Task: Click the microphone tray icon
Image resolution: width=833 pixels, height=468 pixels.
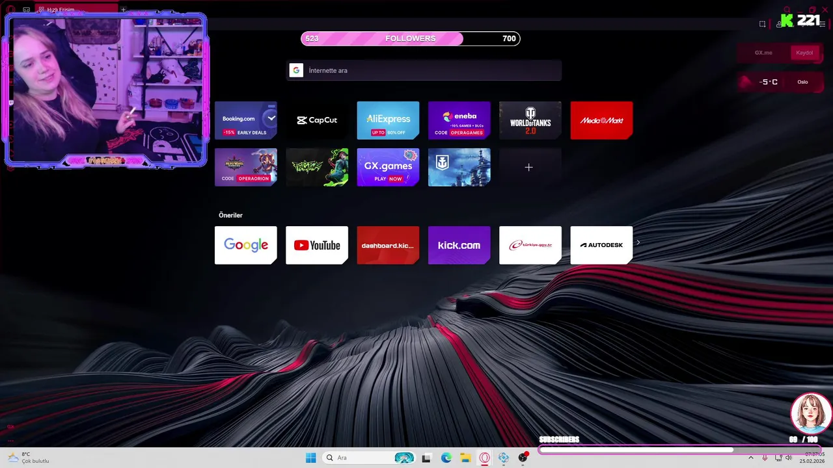Action: pos(765,458)
